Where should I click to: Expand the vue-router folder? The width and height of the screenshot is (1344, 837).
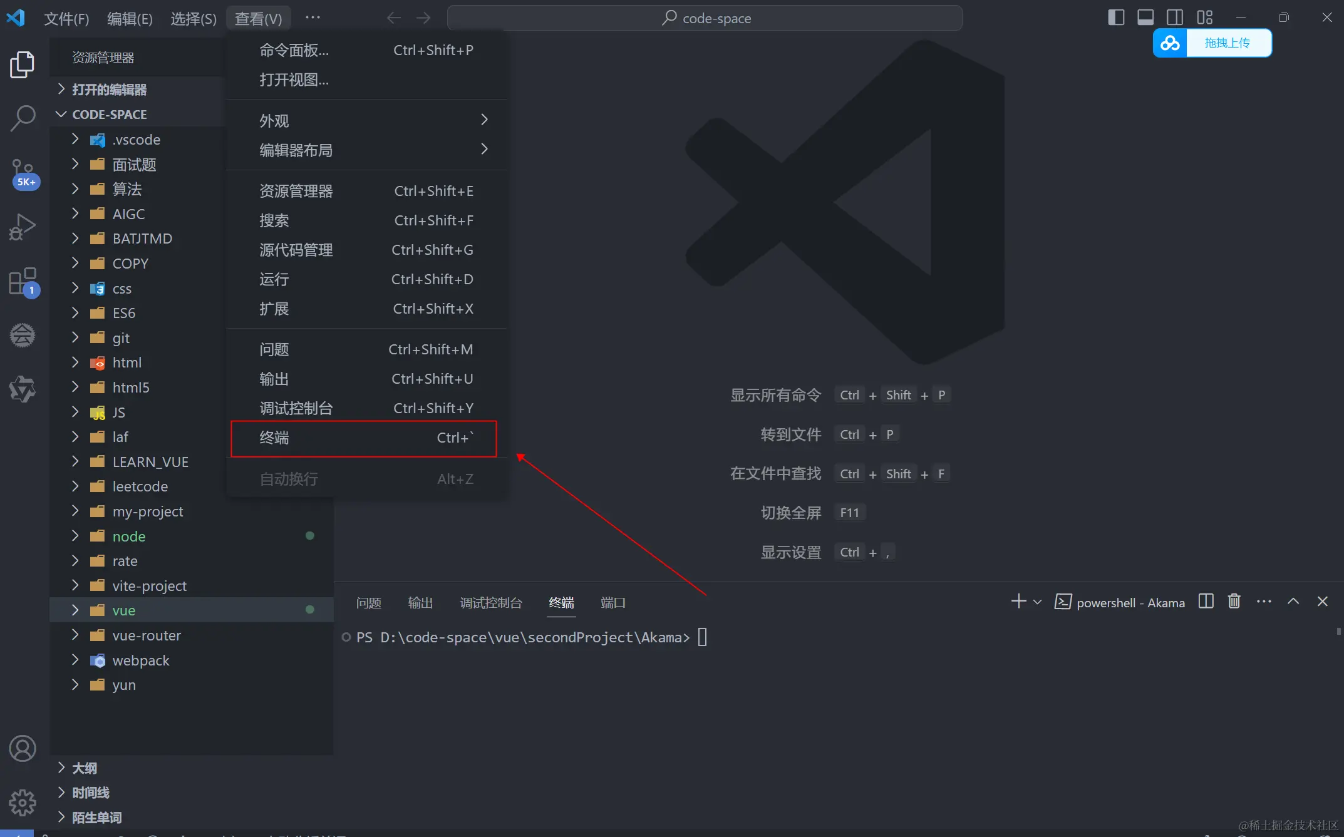[147, 635]
